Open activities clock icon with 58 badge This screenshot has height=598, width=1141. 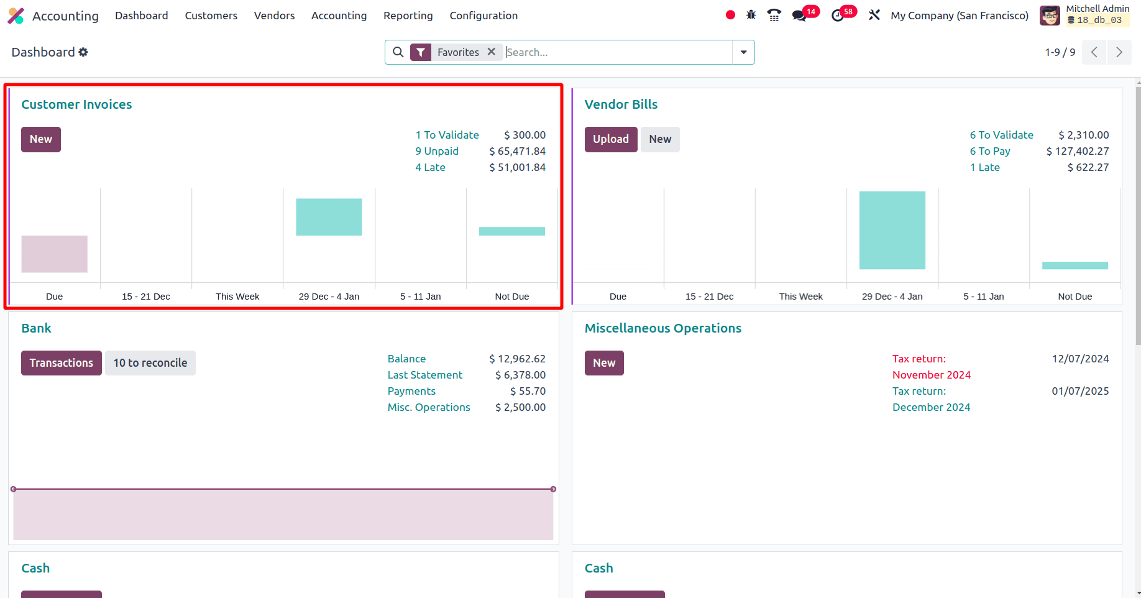click(838, 16)
